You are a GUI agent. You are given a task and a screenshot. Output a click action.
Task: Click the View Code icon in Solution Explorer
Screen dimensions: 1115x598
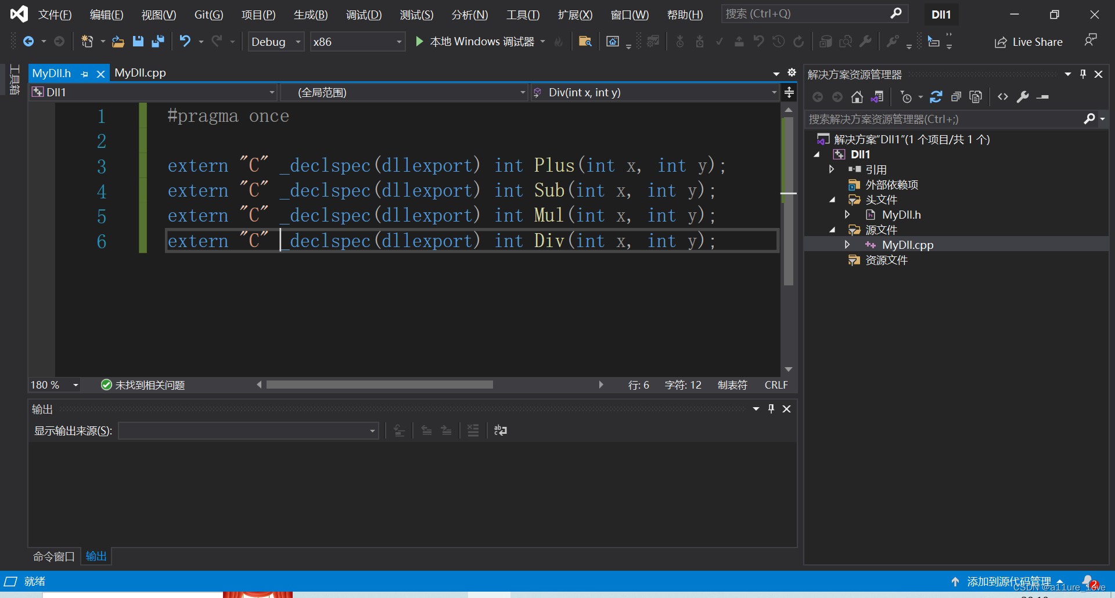click(x=1003, y=97)
